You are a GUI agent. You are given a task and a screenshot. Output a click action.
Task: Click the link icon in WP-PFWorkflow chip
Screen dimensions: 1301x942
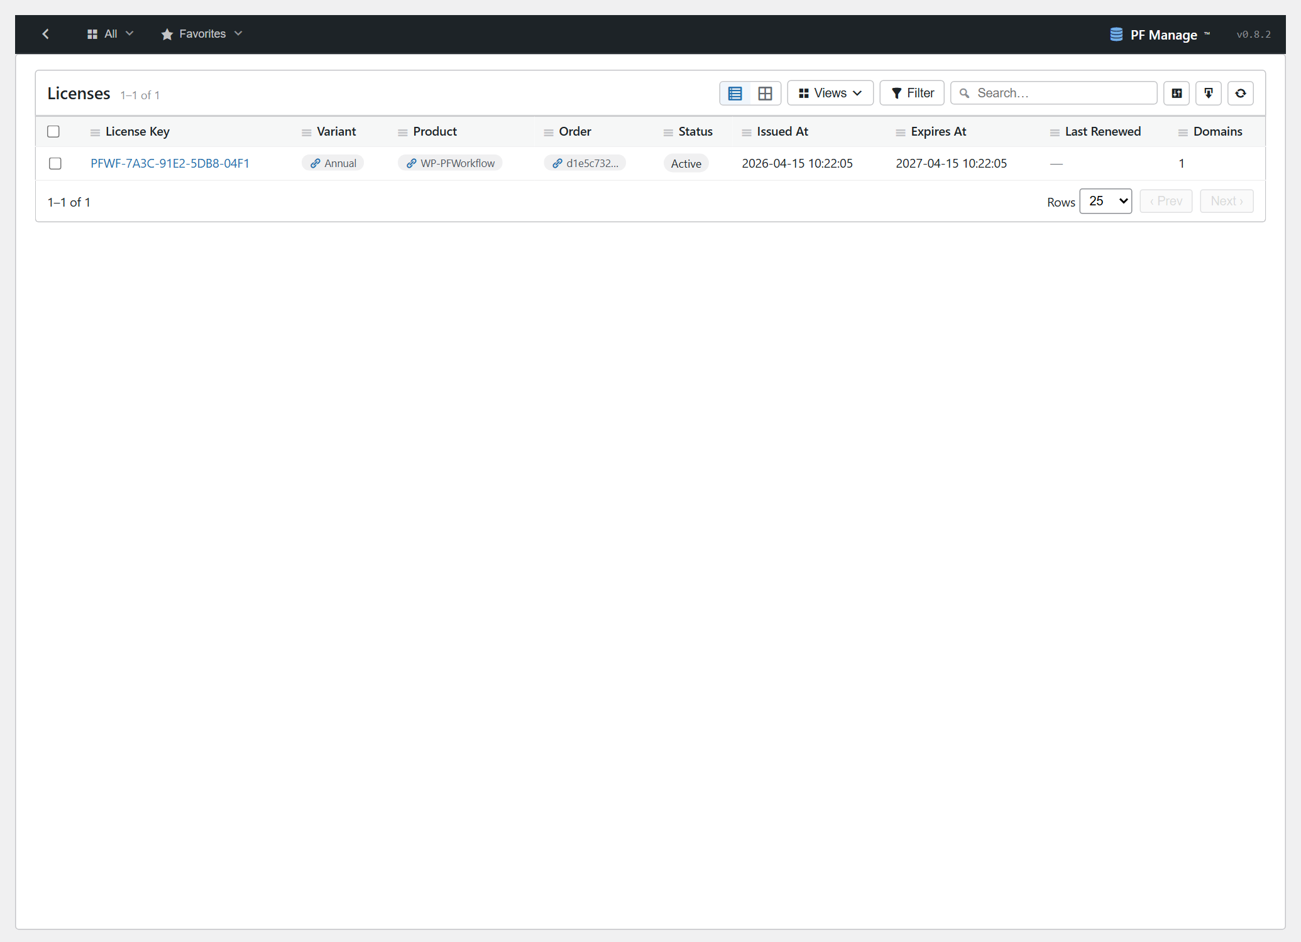tap(412, 163)
